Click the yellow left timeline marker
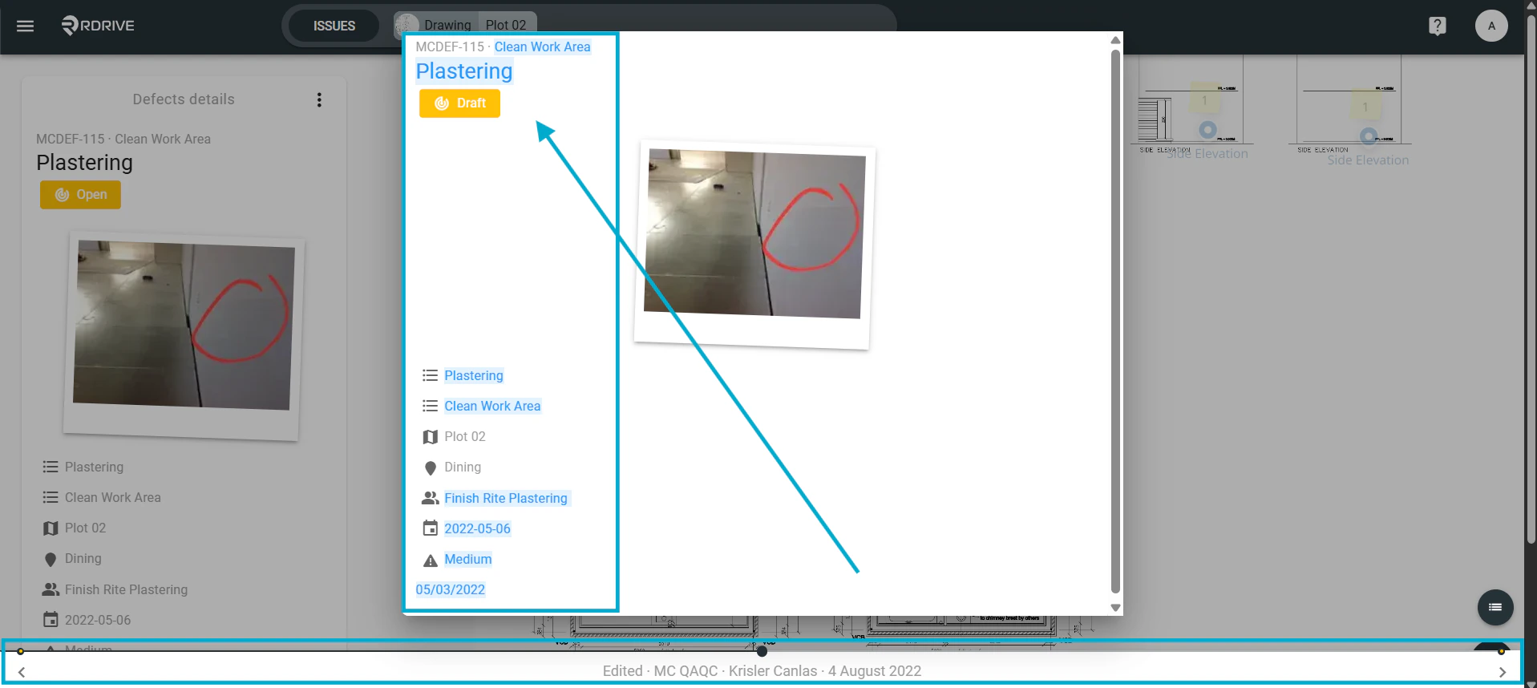Screen dimensions: 1537x688 point(21,651)
